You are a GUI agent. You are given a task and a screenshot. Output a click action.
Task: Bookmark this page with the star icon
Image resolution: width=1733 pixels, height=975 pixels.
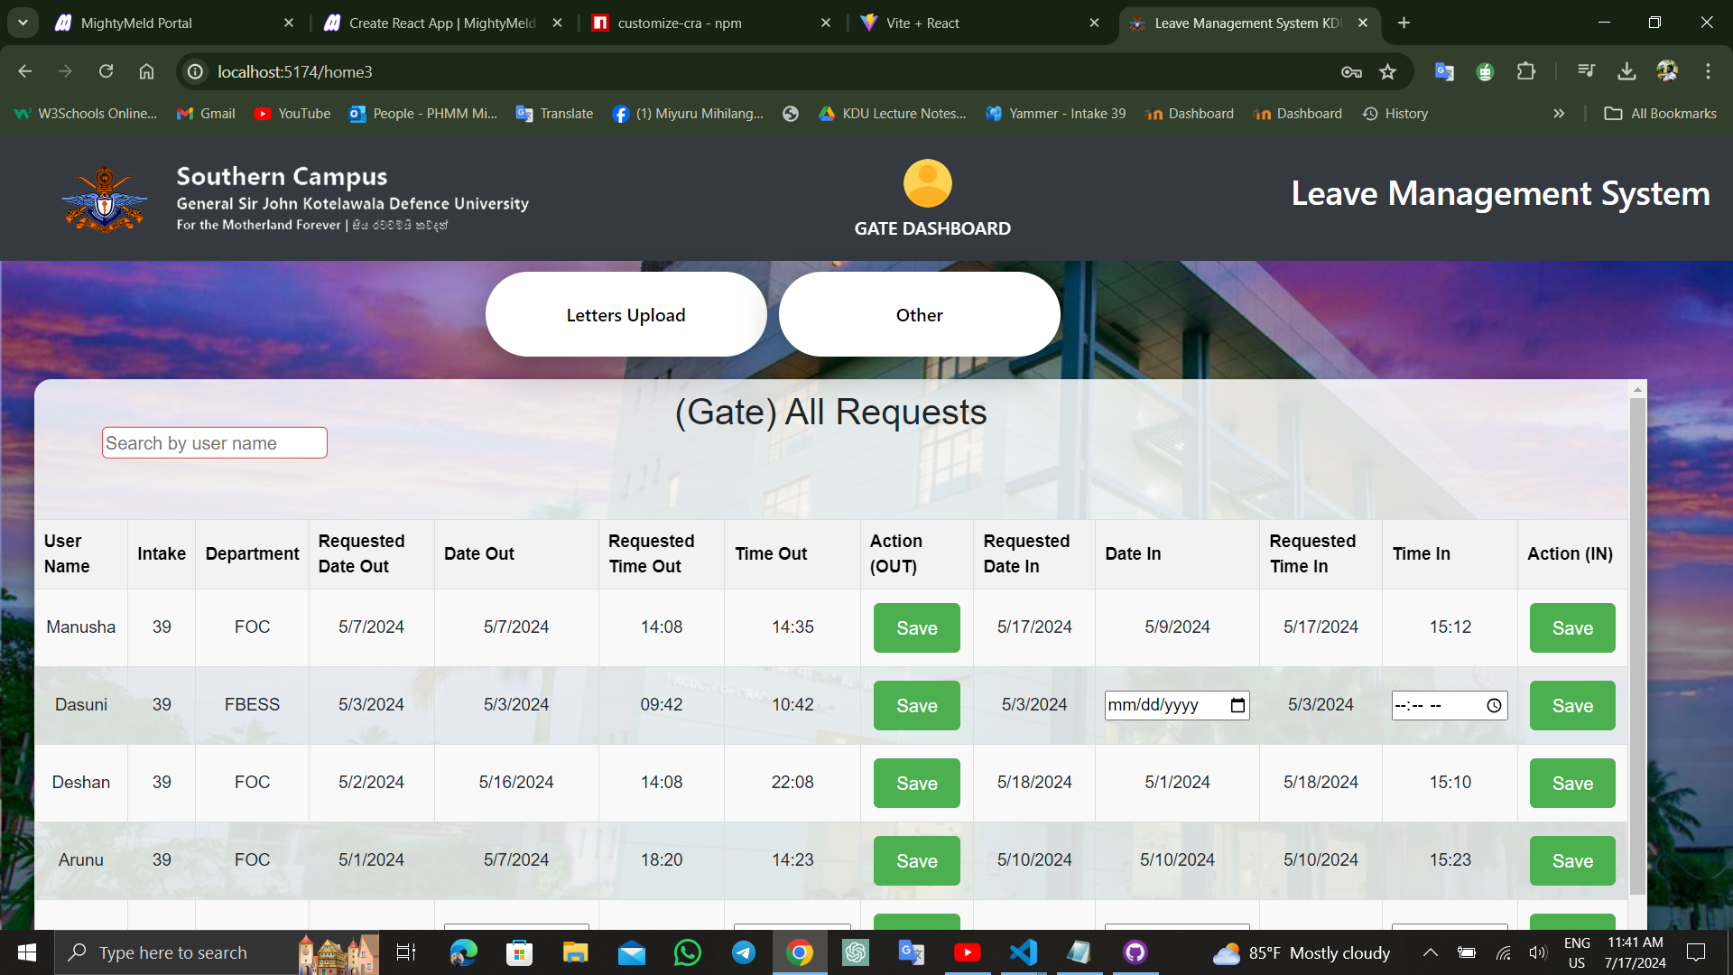coord(1387,71)
